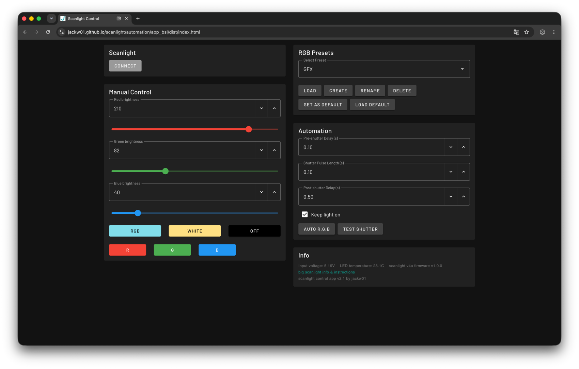Decrease Blue brightness with the down arrow
This screenshot has height=369, width=579.
[x=262, y=192]
